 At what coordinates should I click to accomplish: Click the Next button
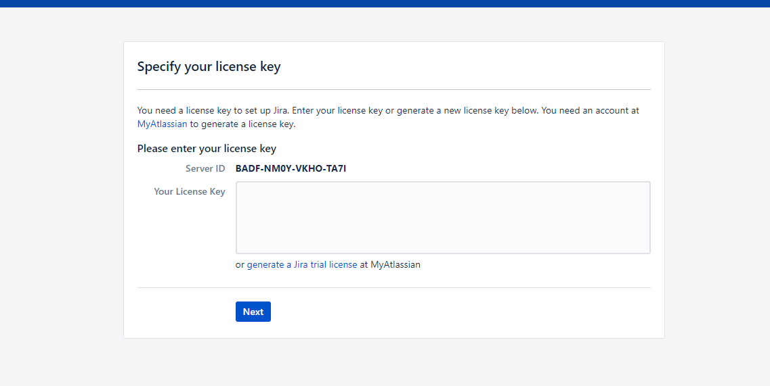click(253, 312)
